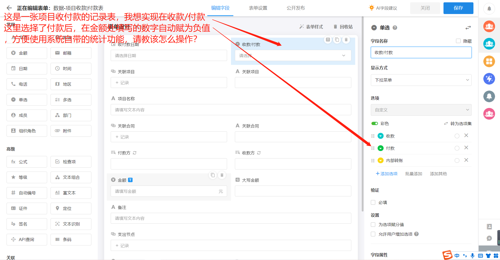点击“添加选项”链接
This screenshot has width=500, height=260.
(387, 174)
